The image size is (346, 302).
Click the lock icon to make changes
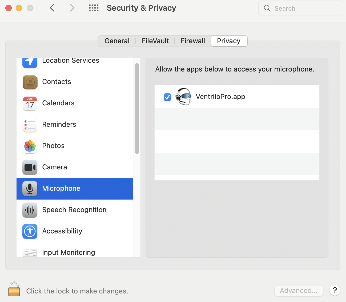(14, 289)
